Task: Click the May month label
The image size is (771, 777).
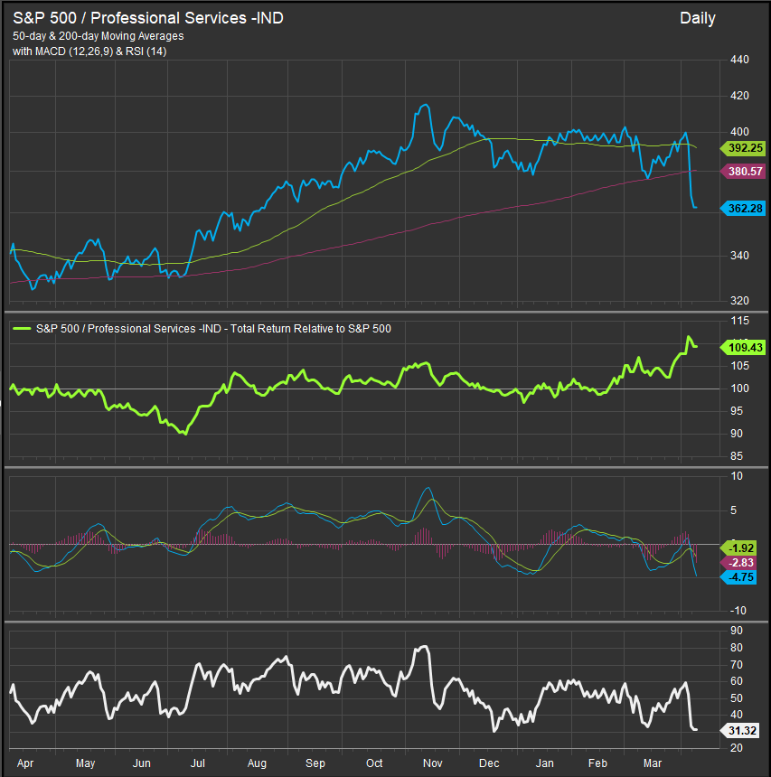Action: pyautogui.click(x=85, y=763)
